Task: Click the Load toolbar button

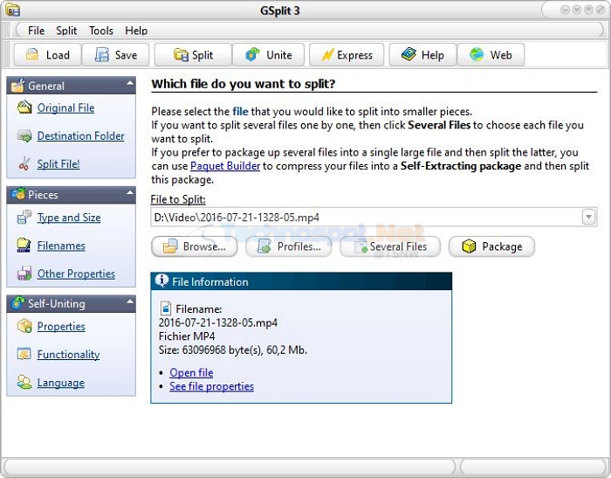Action: click(47, 55)
